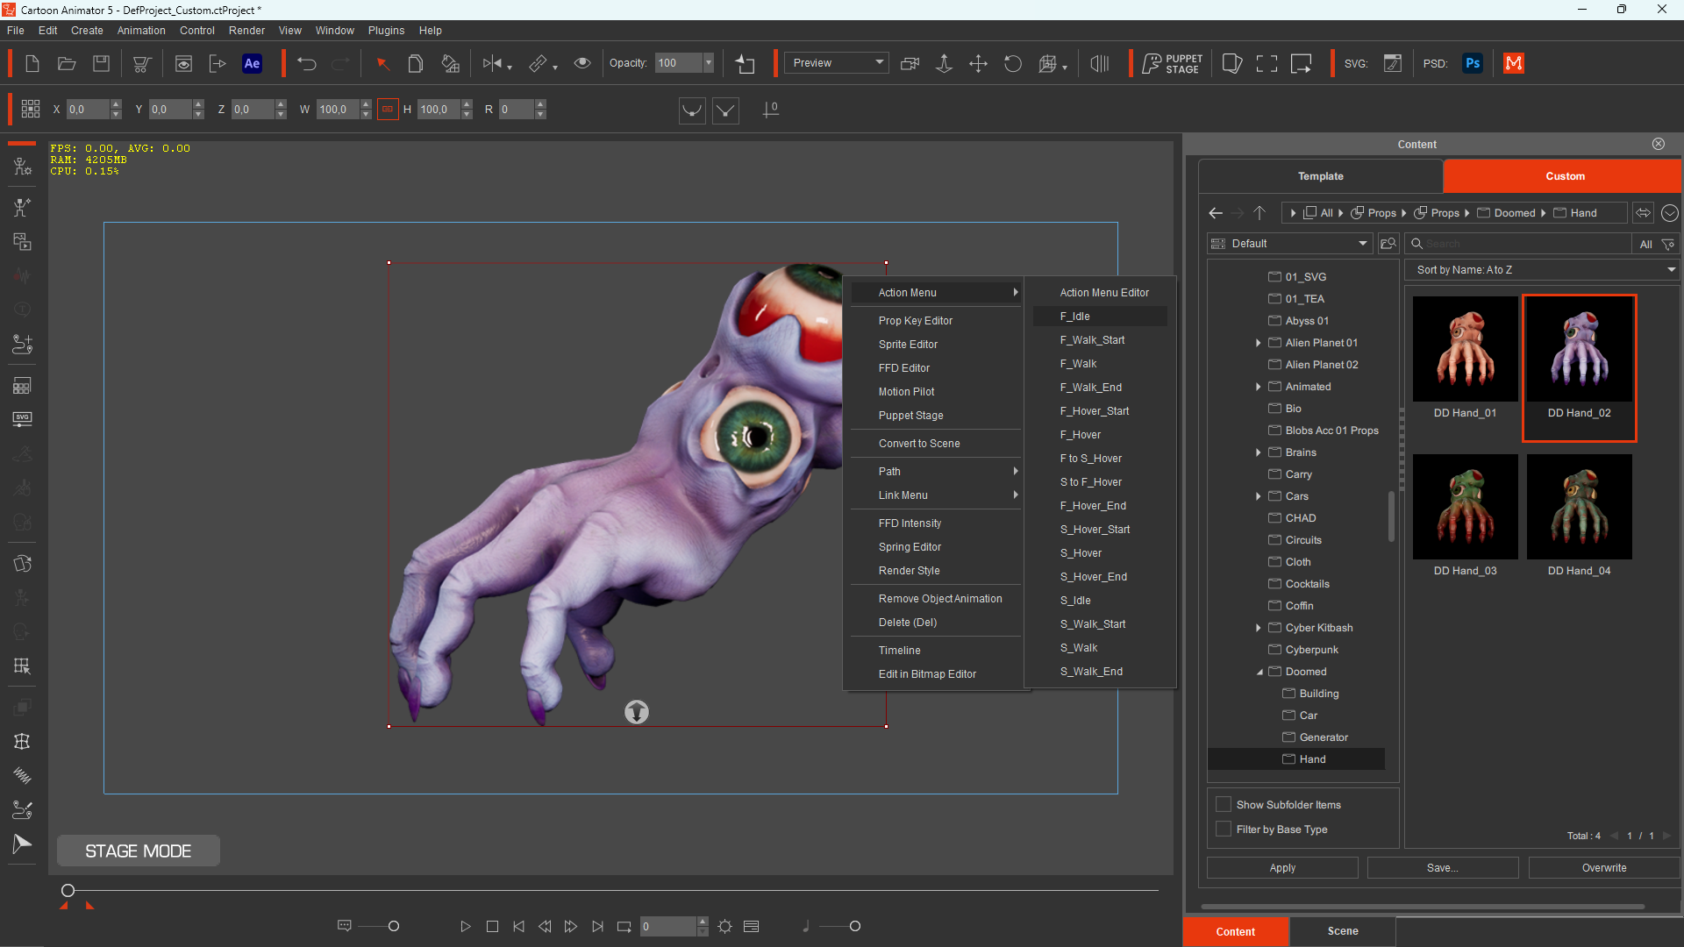The height and width of the screenshot is (947, 1684).
Task: Open the Preview render quality dropdown
Action: click(x=836, y=63)
